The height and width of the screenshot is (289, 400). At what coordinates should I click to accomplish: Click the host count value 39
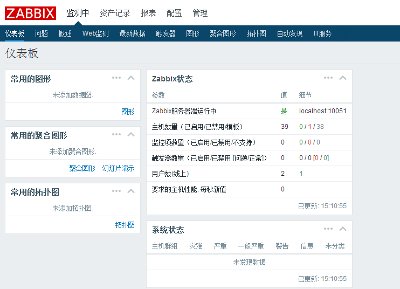[x=285, y=127]
